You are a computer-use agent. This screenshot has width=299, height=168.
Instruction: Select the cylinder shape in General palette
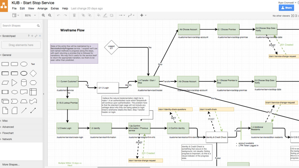(x=24, y=83)
